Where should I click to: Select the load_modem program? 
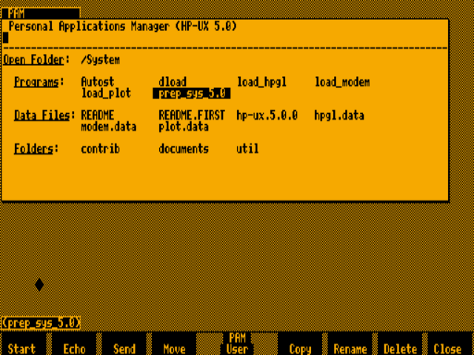(342, 82)
